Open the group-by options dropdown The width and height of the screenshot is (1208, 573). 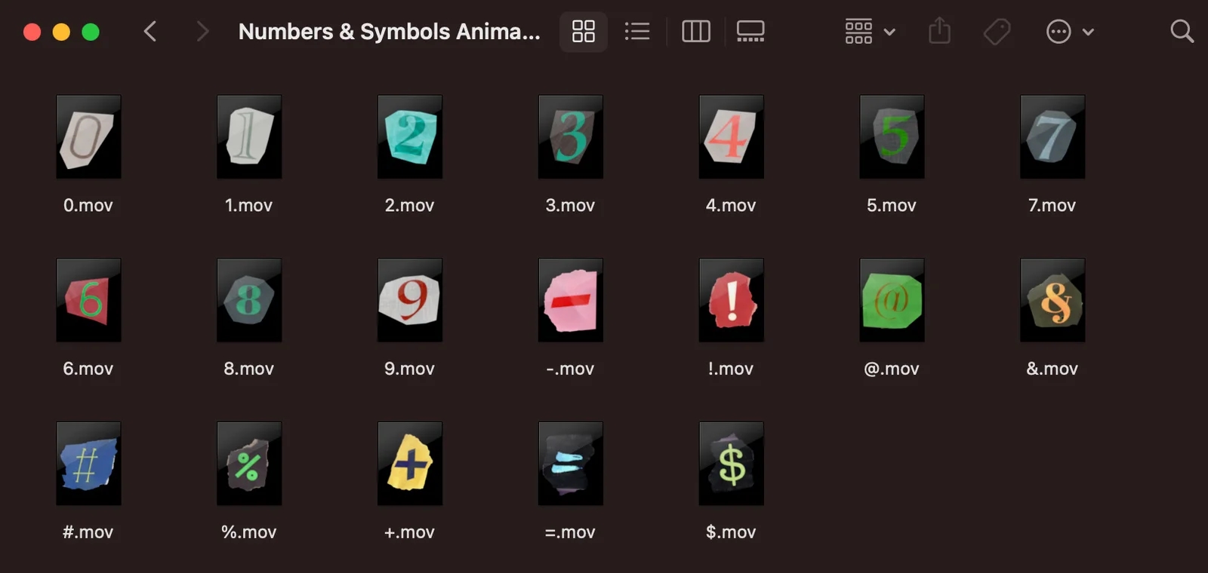click(870, 32)
